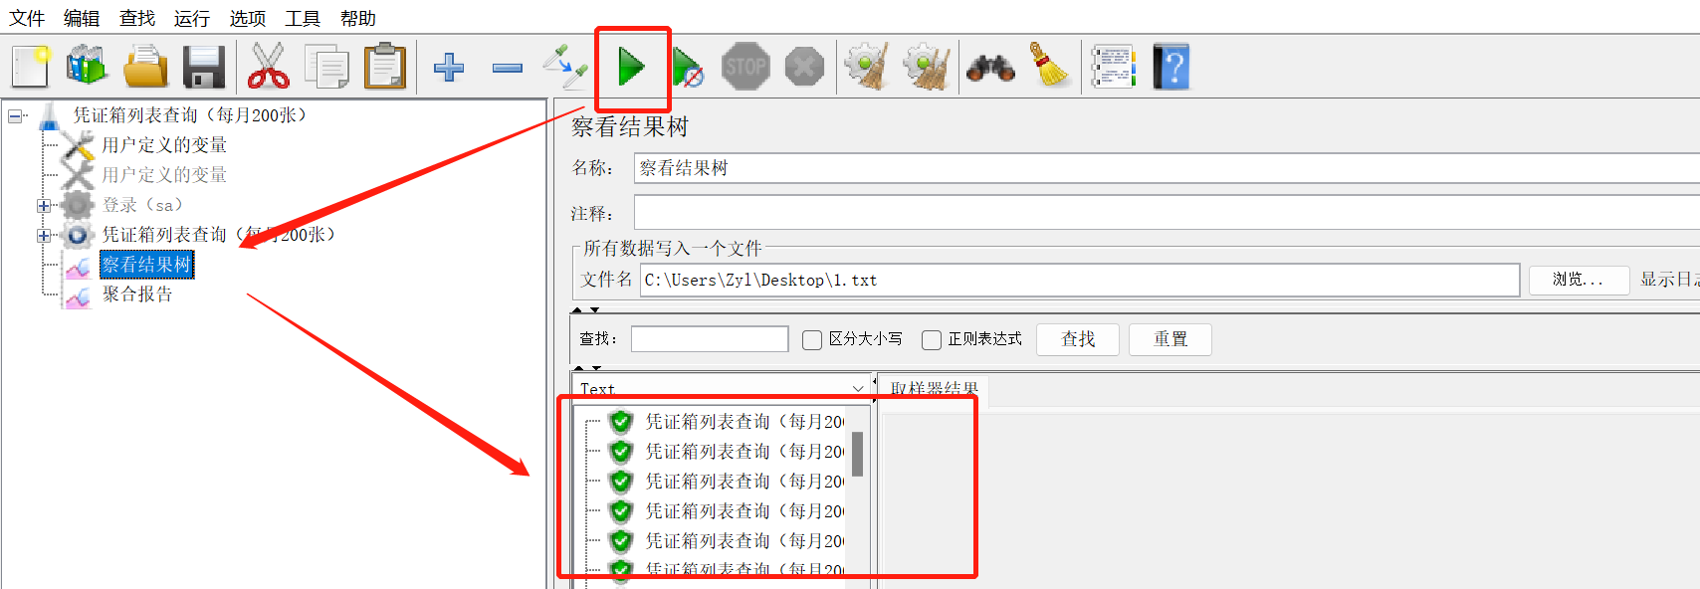Click the 重置 button
1700x589 pixels.
click(1170, 339)
